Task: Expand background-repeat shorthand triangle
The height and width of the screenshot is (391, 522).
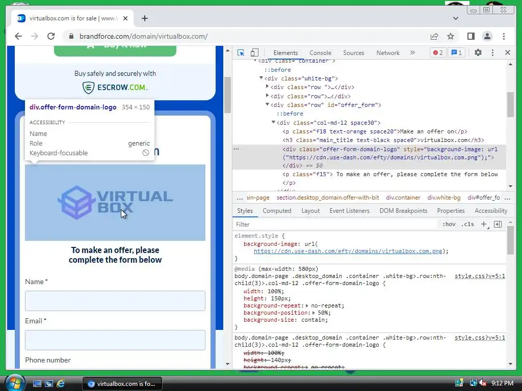Action: point(307,305)
